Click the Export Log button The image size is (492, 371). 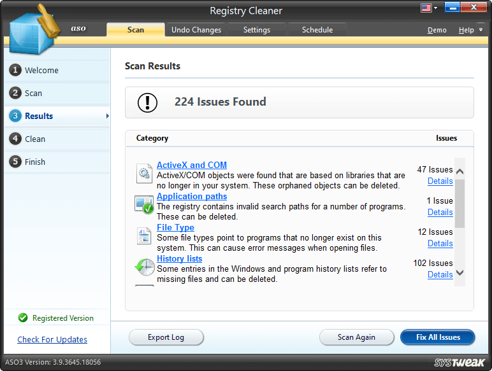pos(166,337)
